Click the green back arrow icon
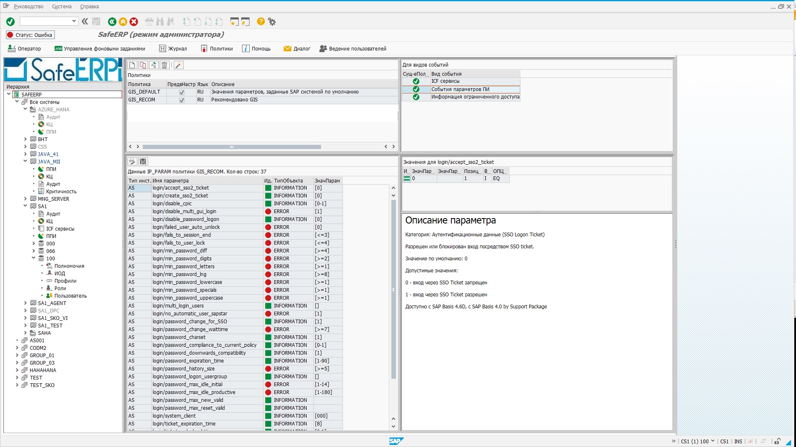Viewport: 796px width, 447px height. point(112,22)
